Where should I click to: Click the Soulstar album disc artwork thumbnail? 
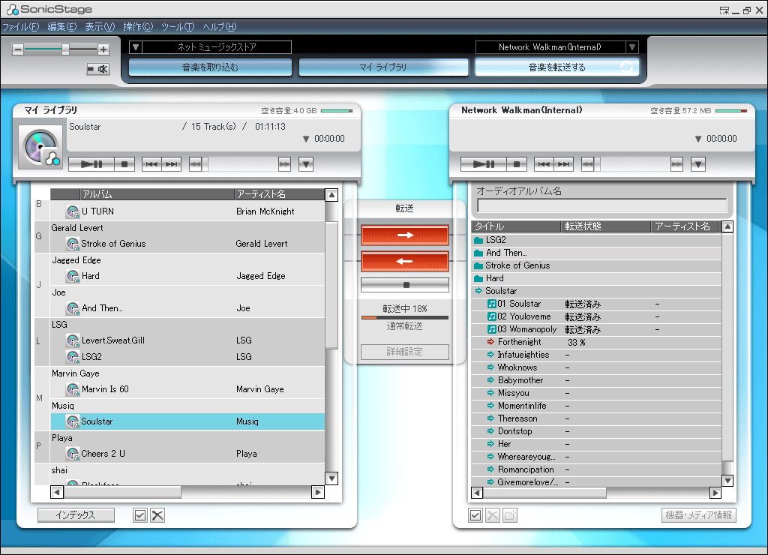[x=40, y=147]
